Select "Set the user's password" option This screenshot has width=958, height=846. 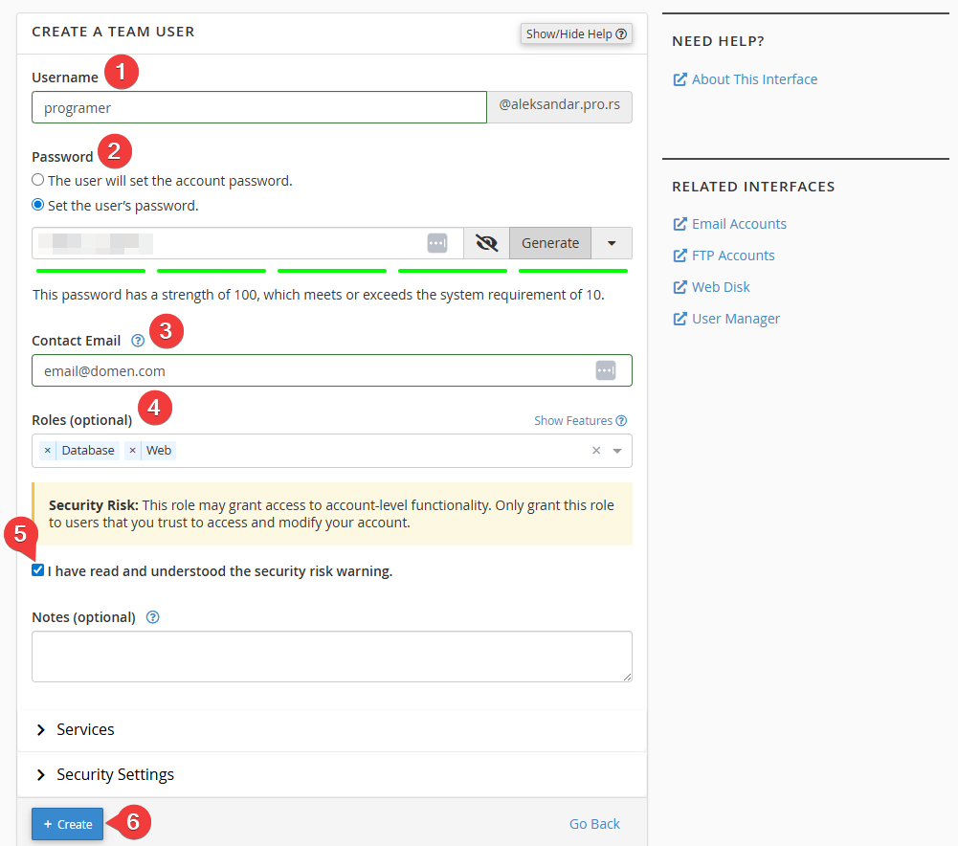point(38,205)
